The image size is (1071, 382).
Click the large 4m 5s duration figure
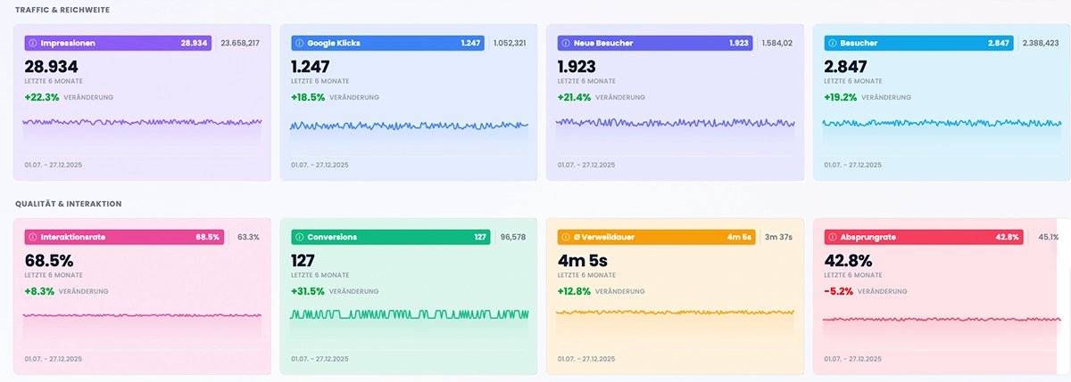[x=582, y=261]
